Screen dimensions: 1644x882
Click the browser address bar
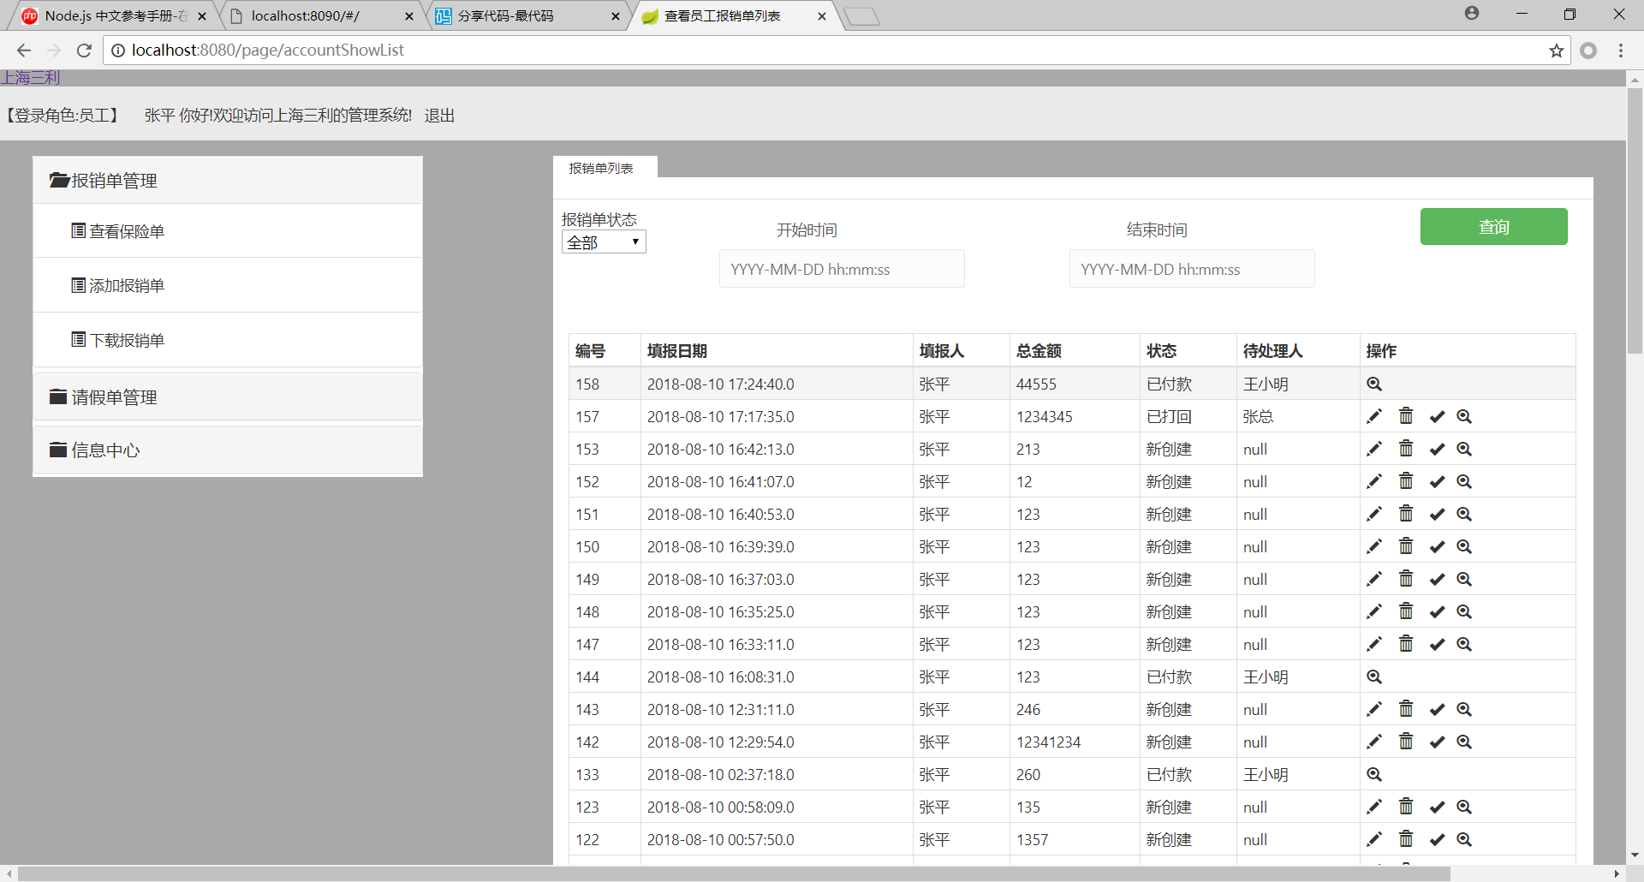pos(835,51)
